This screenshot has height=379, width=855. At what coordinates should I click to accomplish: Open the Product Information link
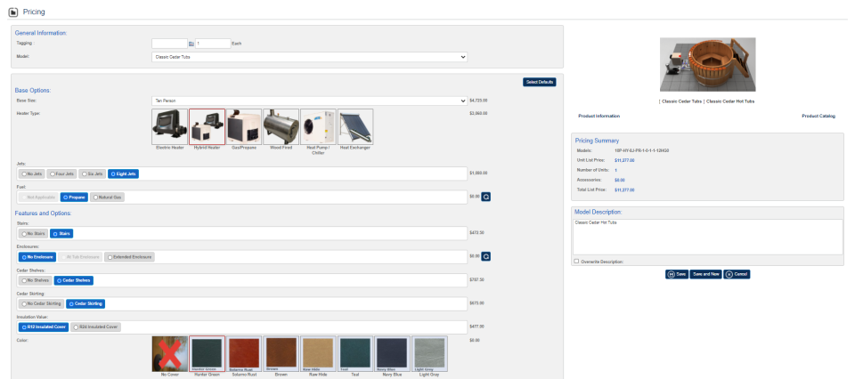pyautogui.click(x=598, y=116)
